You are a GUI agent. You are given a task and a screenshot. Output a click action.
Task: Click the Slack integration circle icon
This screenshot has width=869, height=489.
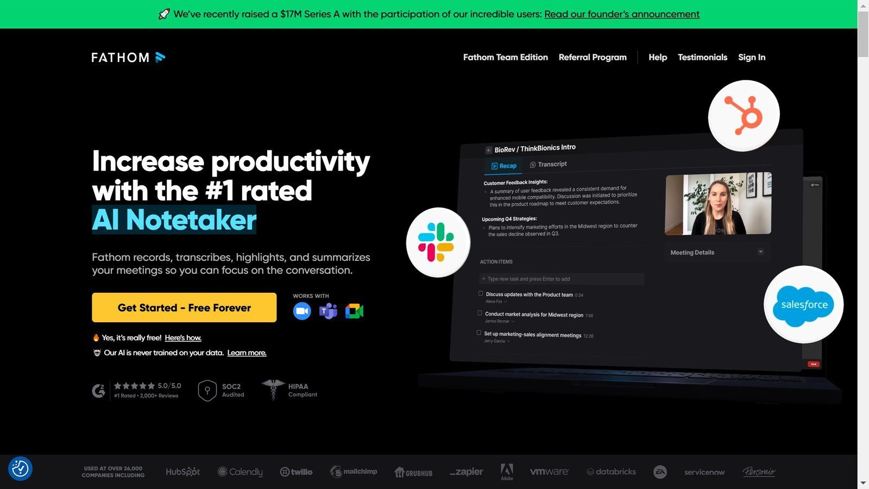coord(438,242)
